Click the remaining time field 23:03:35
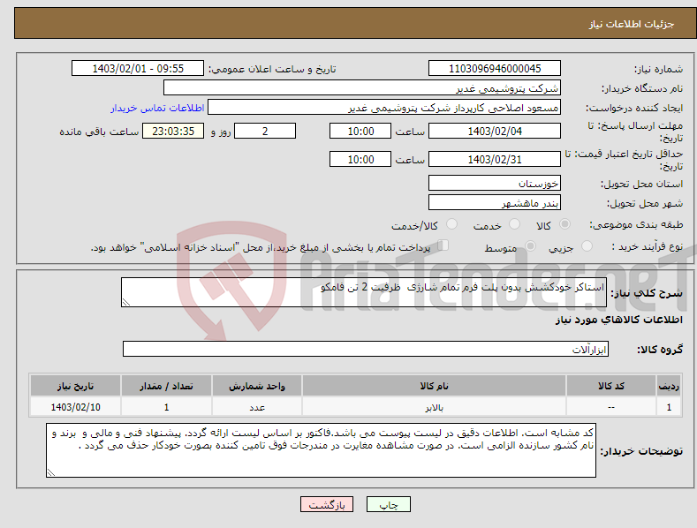This screenshot has width=697, height=528. (173, 131)
